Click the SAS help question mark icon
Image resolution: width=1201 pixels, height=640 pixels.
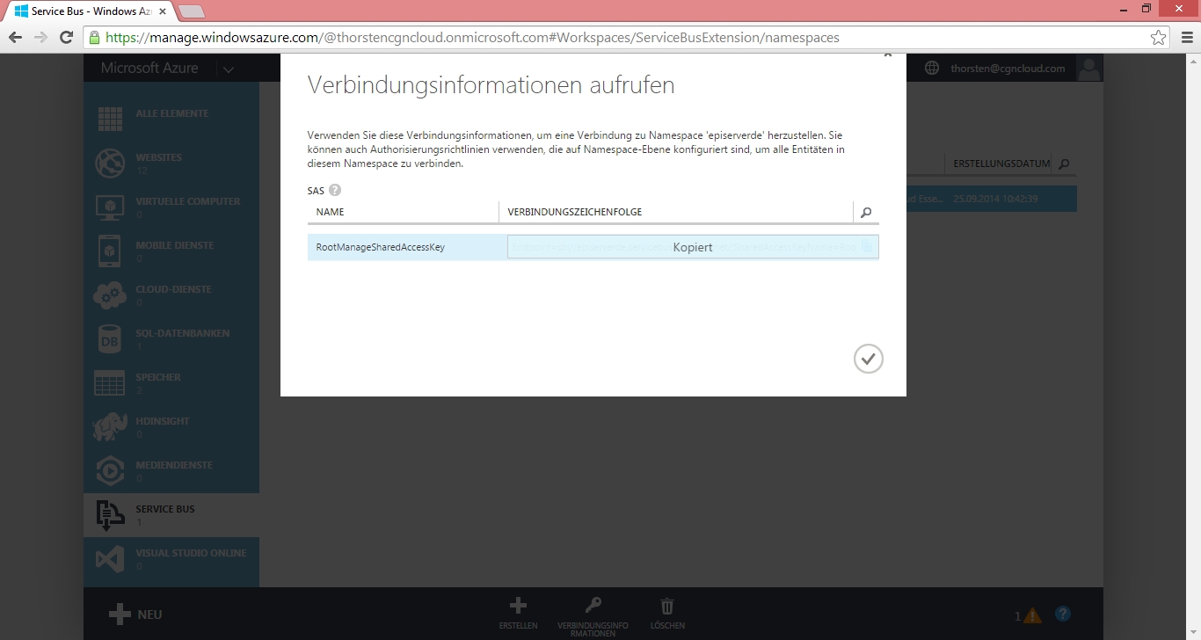point(335,190)
